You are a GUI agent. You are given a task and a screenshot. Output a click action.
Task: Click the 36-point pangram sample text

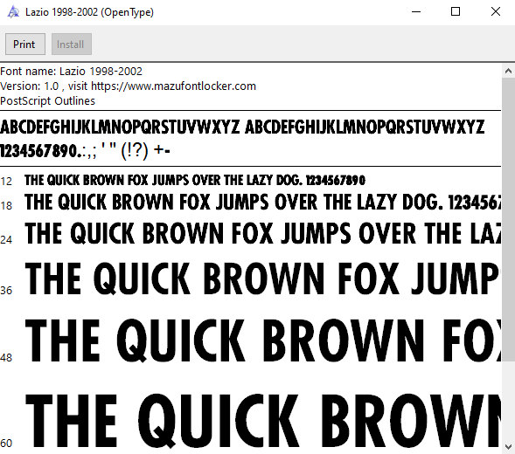(x=263, y=279)
